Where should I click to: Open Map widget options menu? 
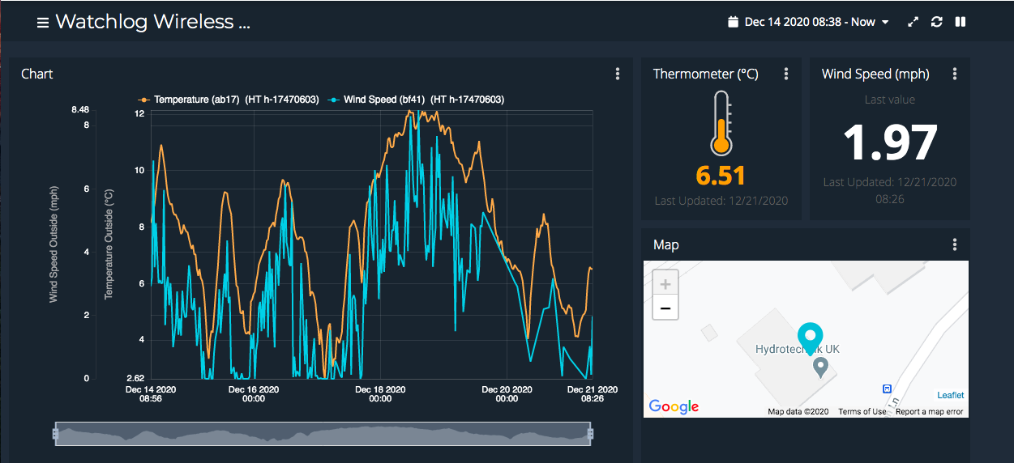[x=955, y=244]
